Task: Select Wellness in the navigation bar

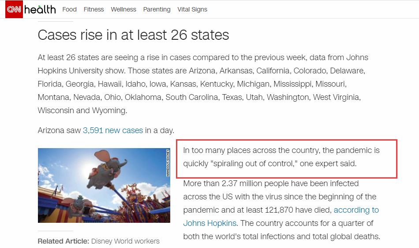Action: [x=123, y=9]
